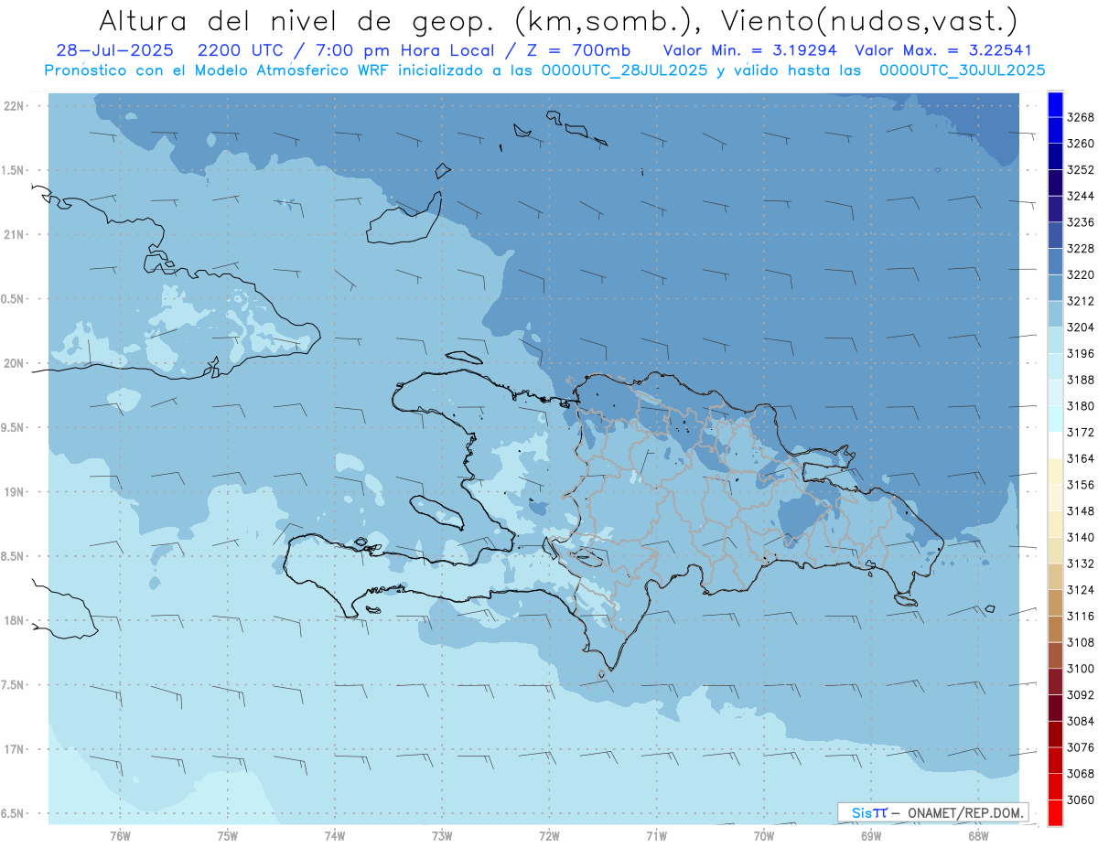Click the '3172' color scale label
This screenshot has width=1098, height=848.
(1081, 432)
